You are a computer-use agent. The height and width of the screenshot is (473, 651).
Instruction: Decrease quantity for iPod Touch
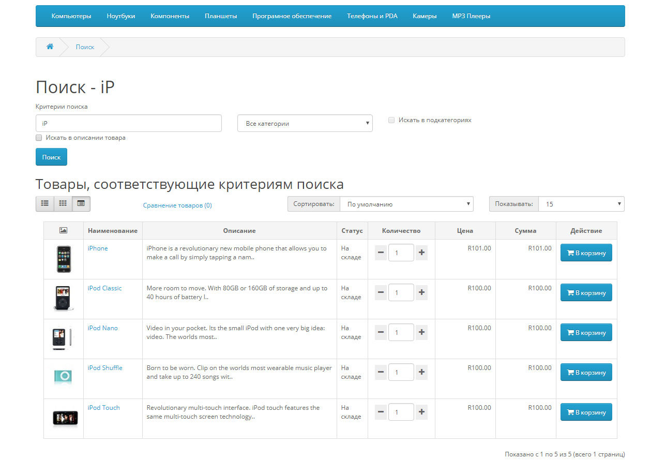pos(381,412)
